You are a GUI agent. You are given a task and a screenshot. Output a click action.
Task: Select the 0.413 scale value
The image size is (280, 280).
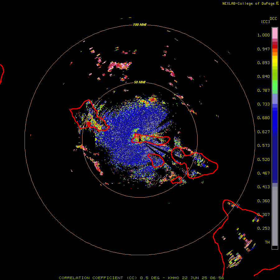tap(264, 187)
